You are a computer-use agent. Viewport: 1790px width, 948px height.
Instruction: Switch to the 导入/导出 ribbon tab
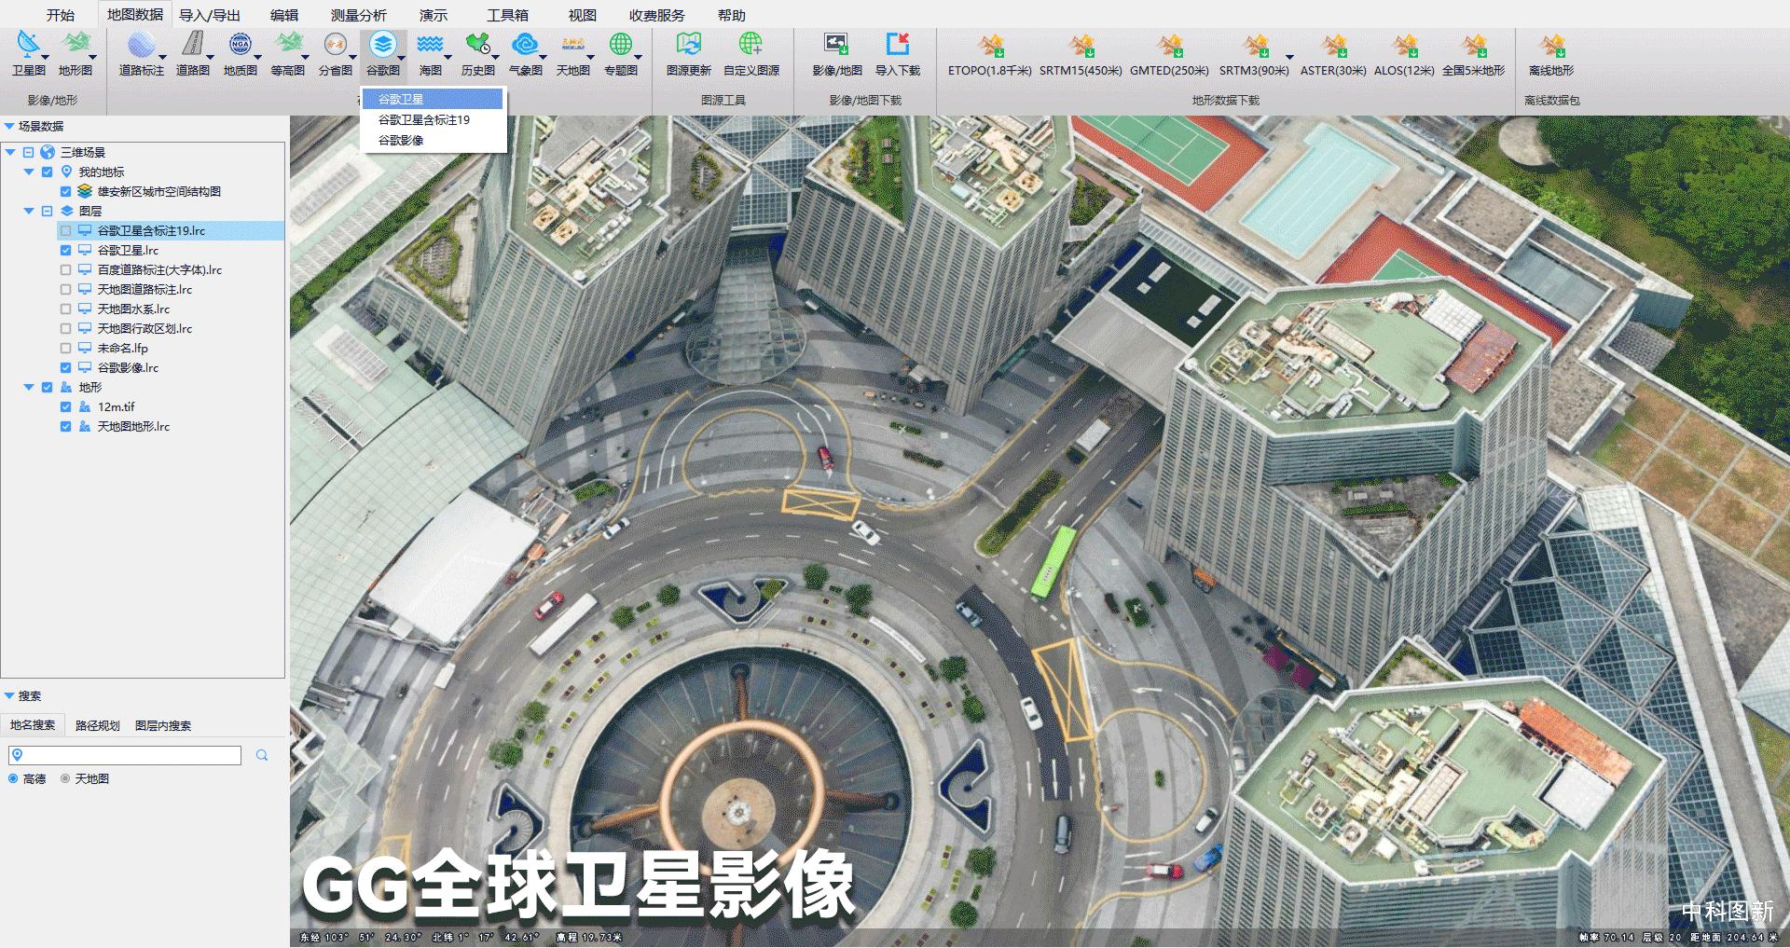[x=210, y=15]
